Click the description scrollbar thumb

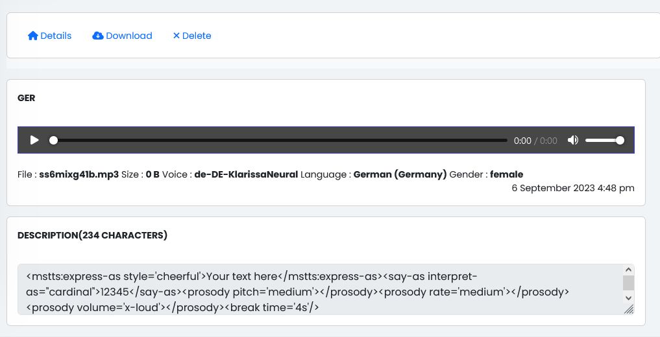point(628,283)
